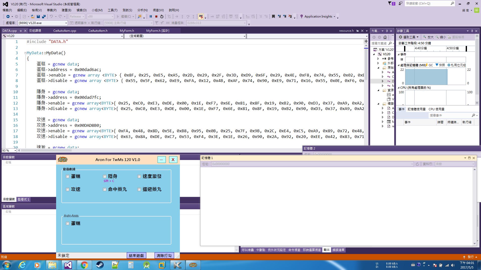Open Steam from the taskbar
The height and width of the screenshot is (270, 481).
tap(100, 265)
